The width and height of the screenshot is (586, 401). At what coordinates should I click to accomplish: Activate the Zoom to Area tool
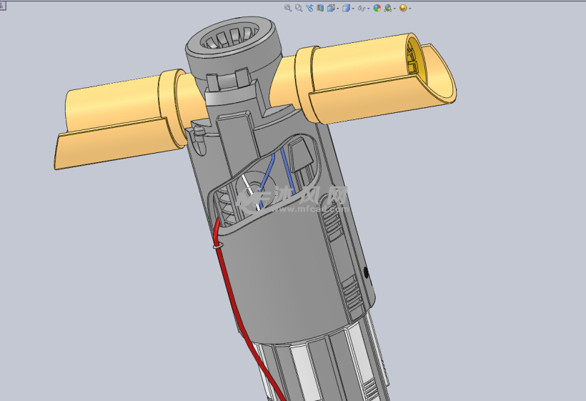click(x=299, y=8)
